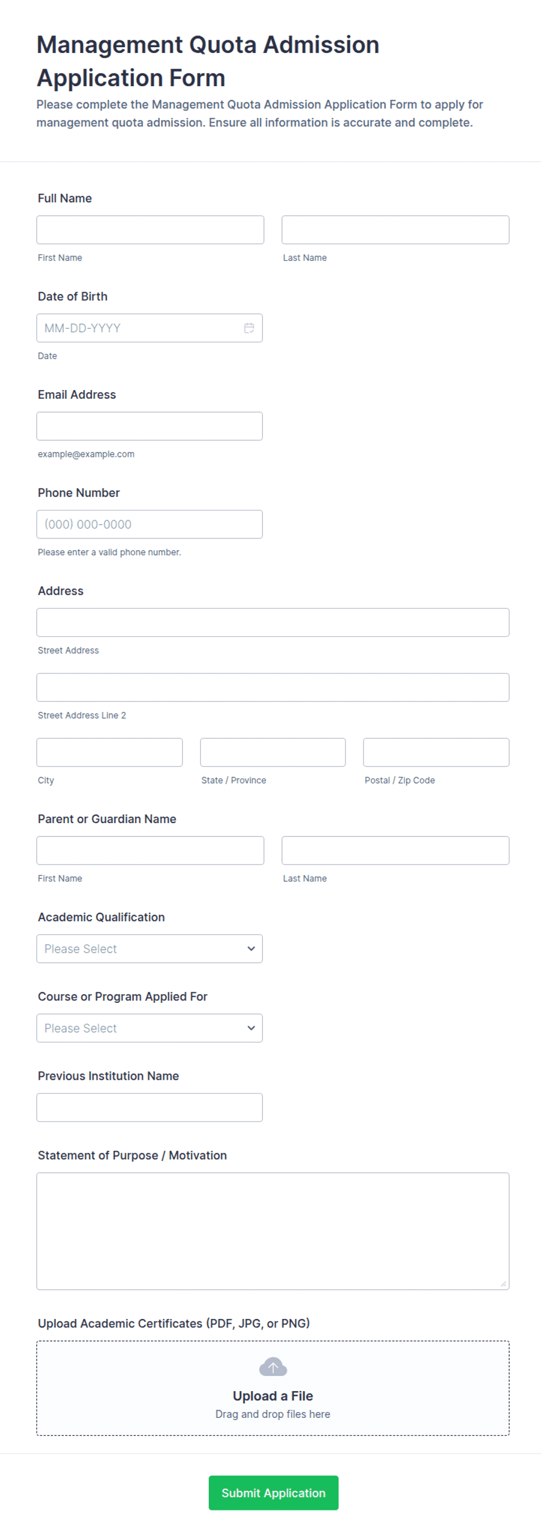Select the Postal / Zip Code field
The width and height of the screenshot is (541, 1539).
(x=436, y=752)
